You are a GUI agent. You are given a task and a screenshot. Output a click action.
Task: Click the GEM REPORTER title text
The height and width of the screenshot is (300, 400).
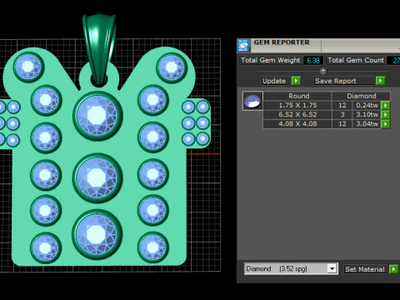tap(282, 42)
